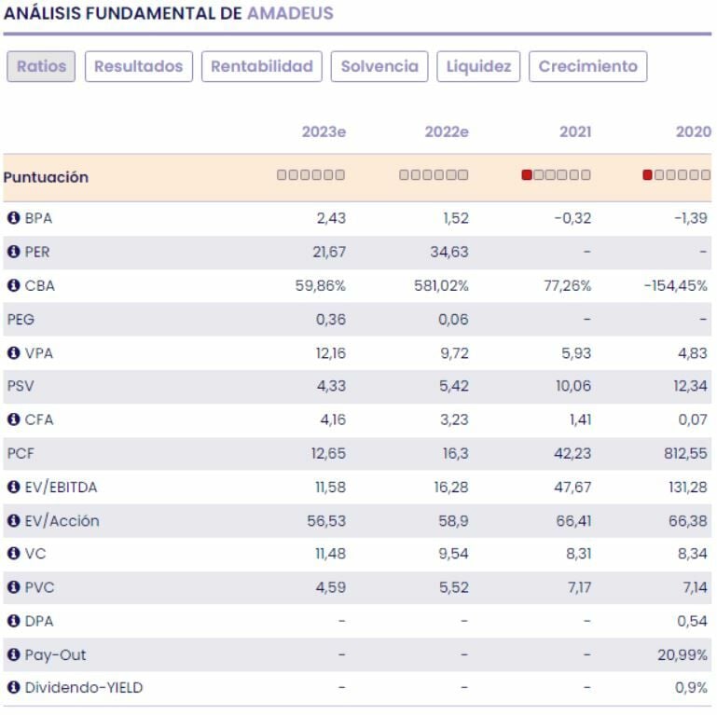The height and width of the screenshot is (715, 717).
Task: Switch to the Resultados tab
Action: point(139,66)
